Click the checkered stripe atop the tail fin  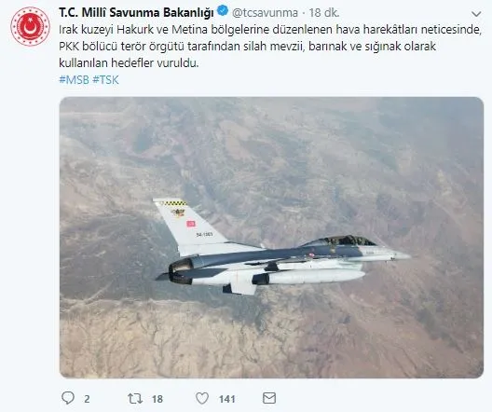coord(173,203)
